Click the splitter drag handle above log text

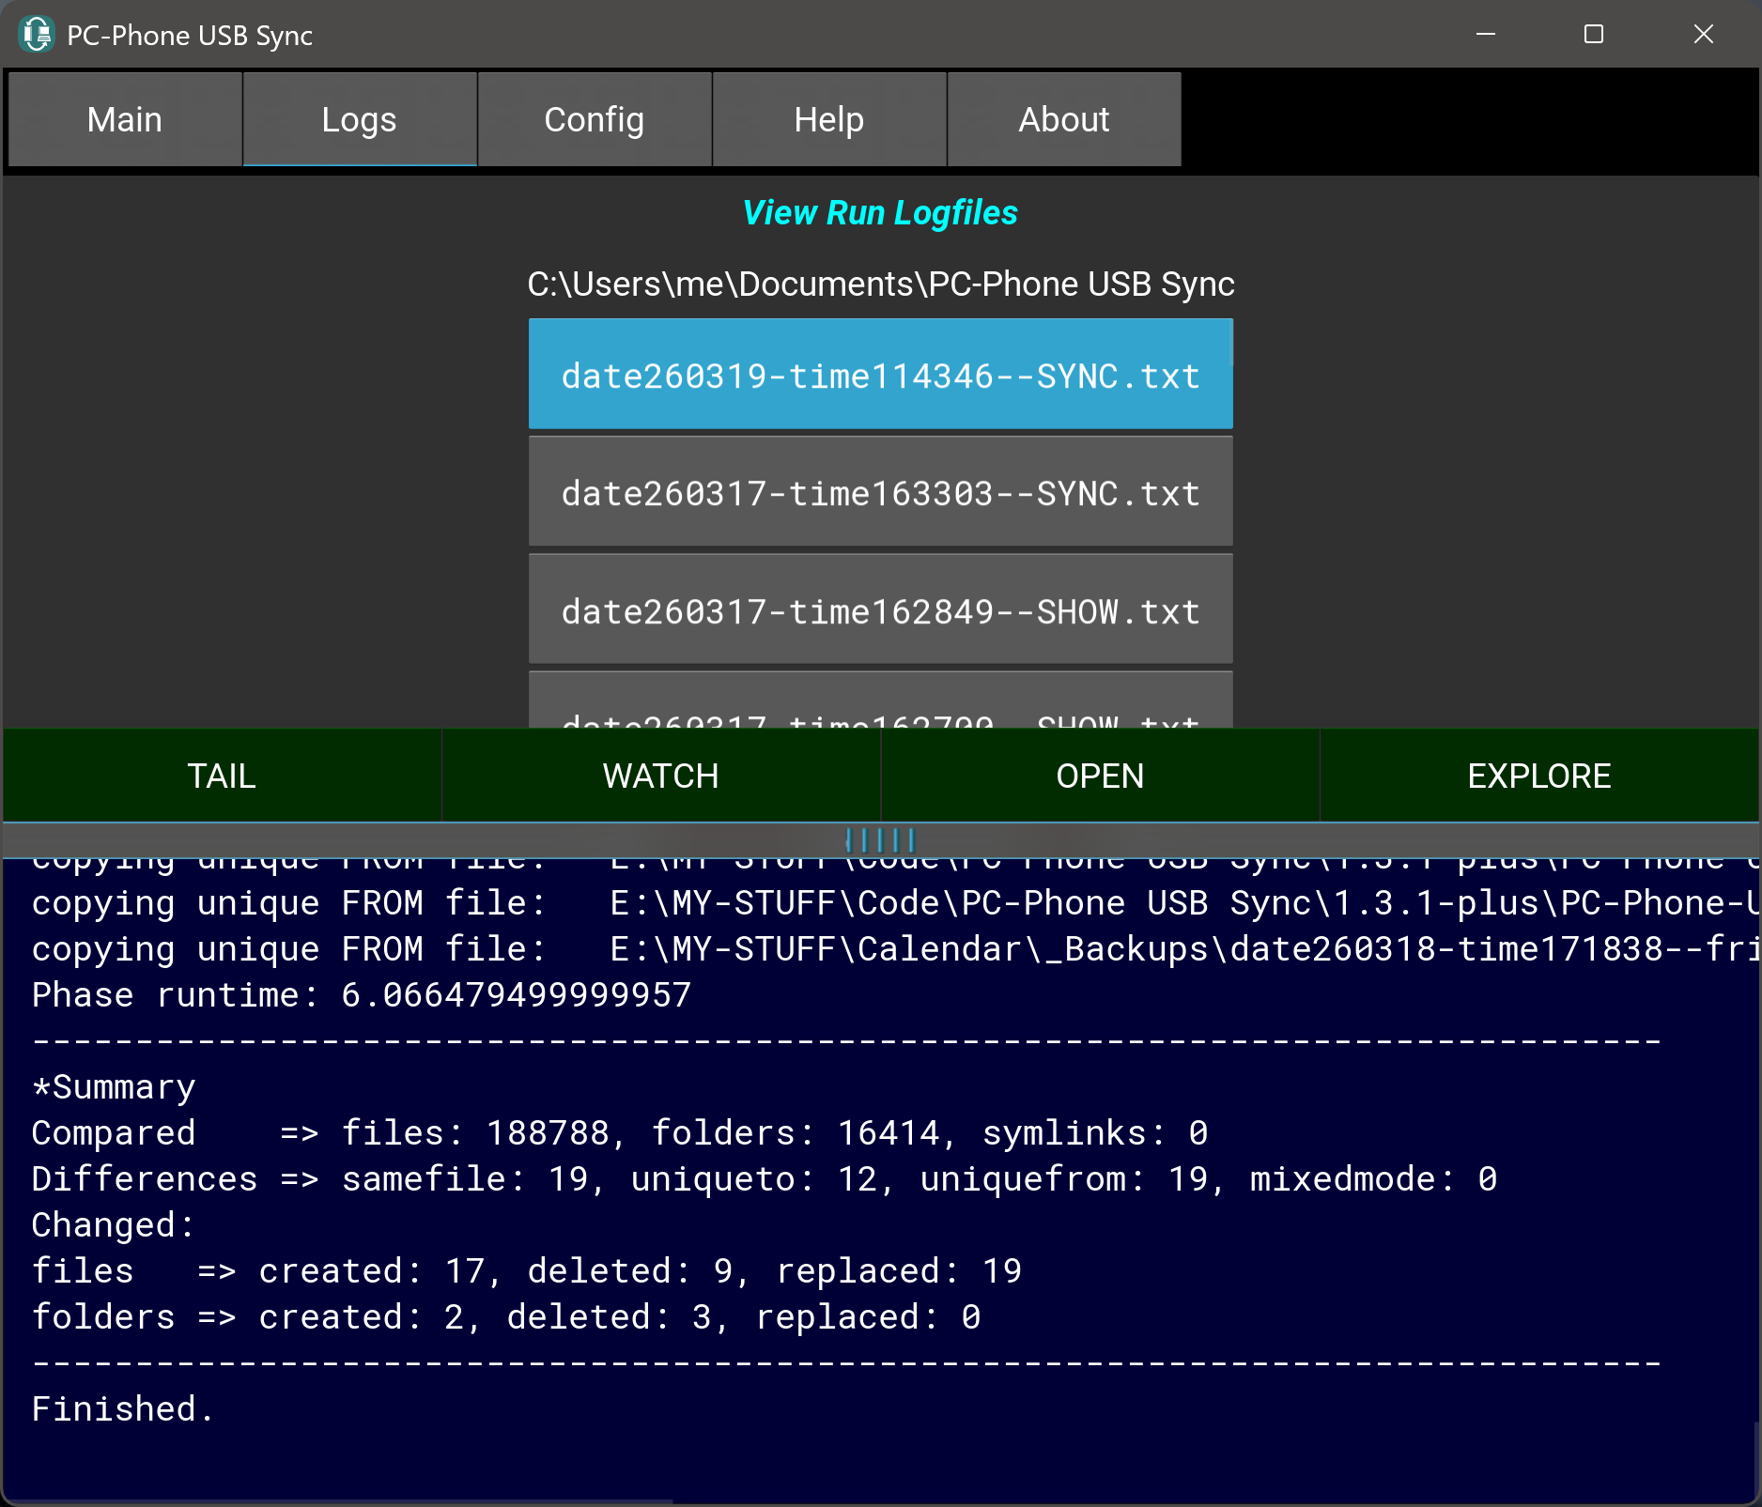click(x=880, y=838)
